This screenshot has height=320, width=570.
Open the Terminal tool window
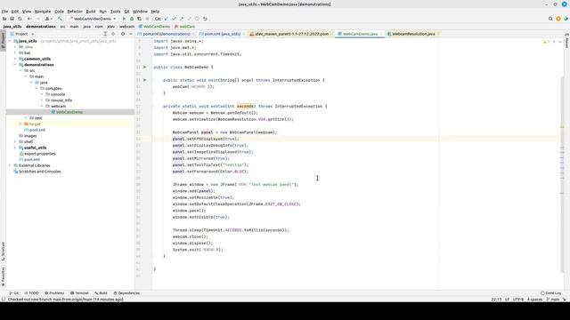79,292
